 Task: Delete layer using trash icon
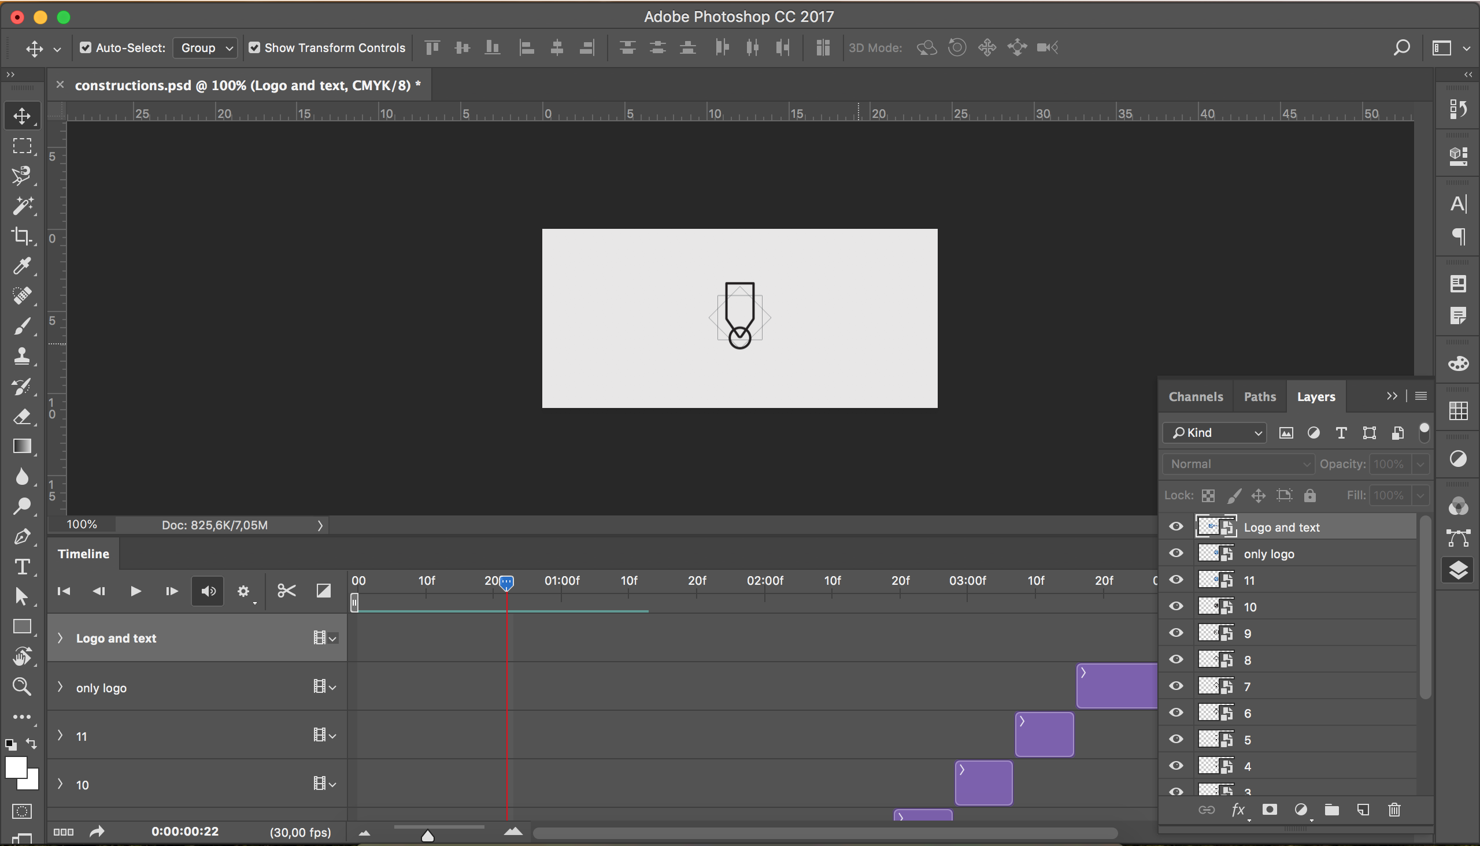pos(1394,810)
